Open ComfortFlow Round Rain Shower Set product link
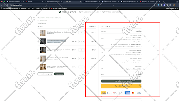This screenshot has width=179, height=101. tap(58, 58)
